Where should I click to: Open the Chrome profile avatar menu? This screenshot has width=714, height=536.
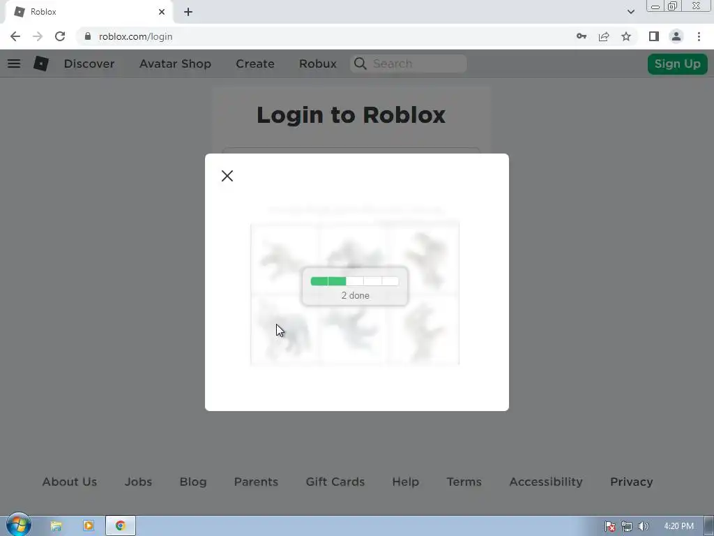pyautogui.click(x=676, y=36)
